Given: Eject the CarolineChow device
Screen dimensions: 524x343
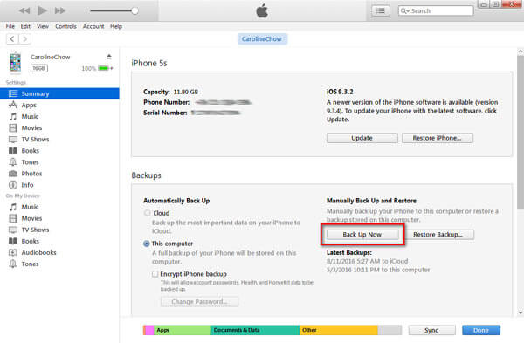Looking at the screenshot, I should (109, 57).
